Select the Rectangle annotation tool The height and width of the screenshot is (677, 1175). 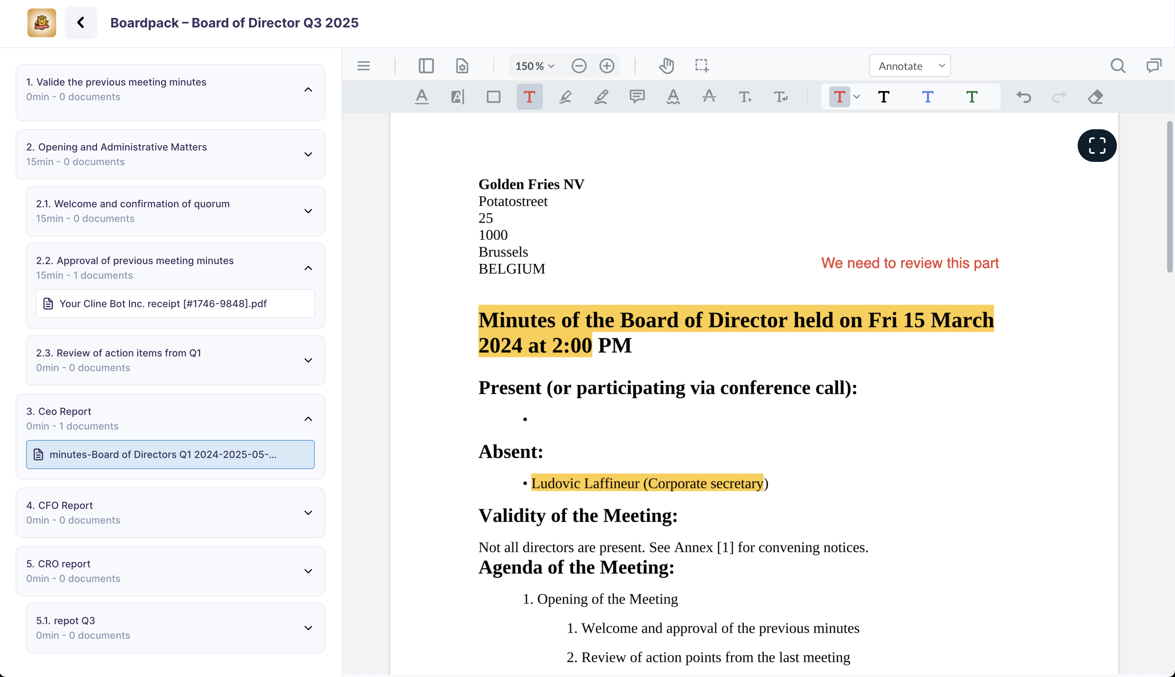(x=493, y=97)
